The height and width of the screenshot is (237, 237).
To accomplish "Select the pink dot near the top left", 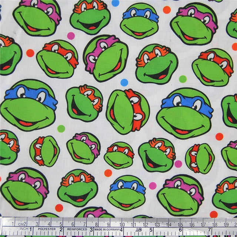I will tap(71, 36).
